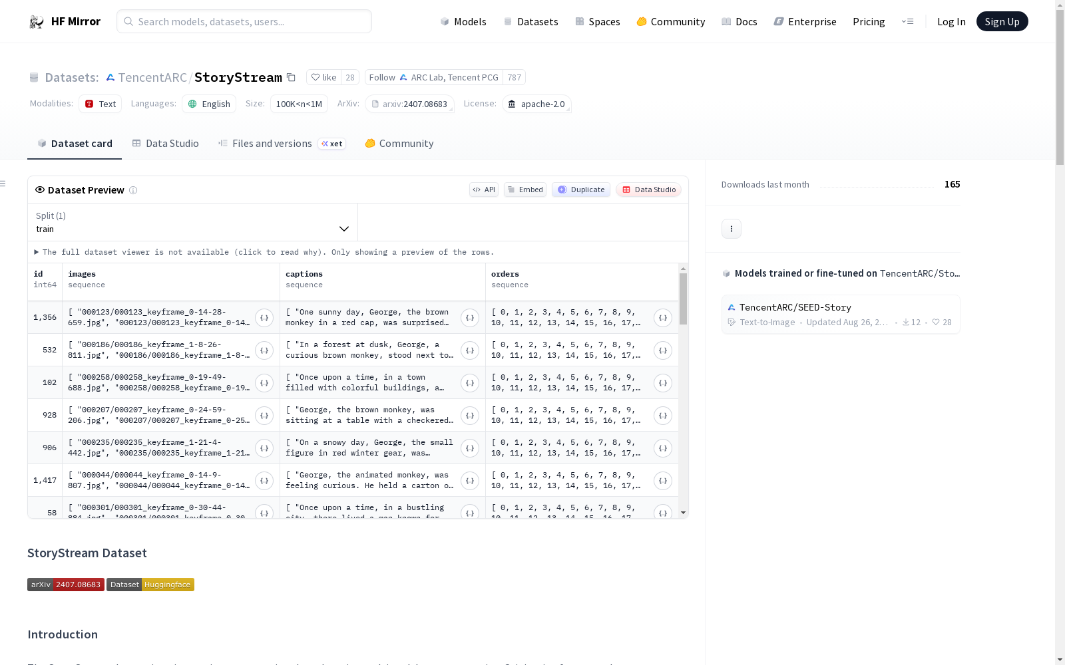Click the Duplicate button
The height and width of the screenshot is (665, 1065).
[581, 190]
